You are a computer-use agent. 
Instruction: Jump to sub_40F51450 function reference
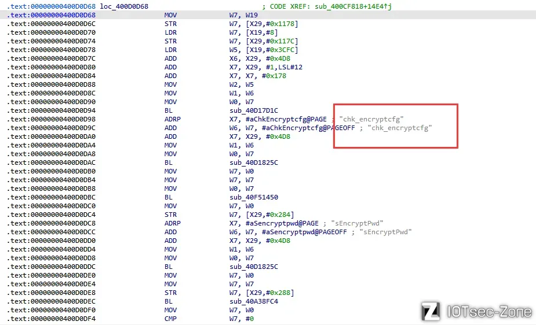tap(254, 197)
